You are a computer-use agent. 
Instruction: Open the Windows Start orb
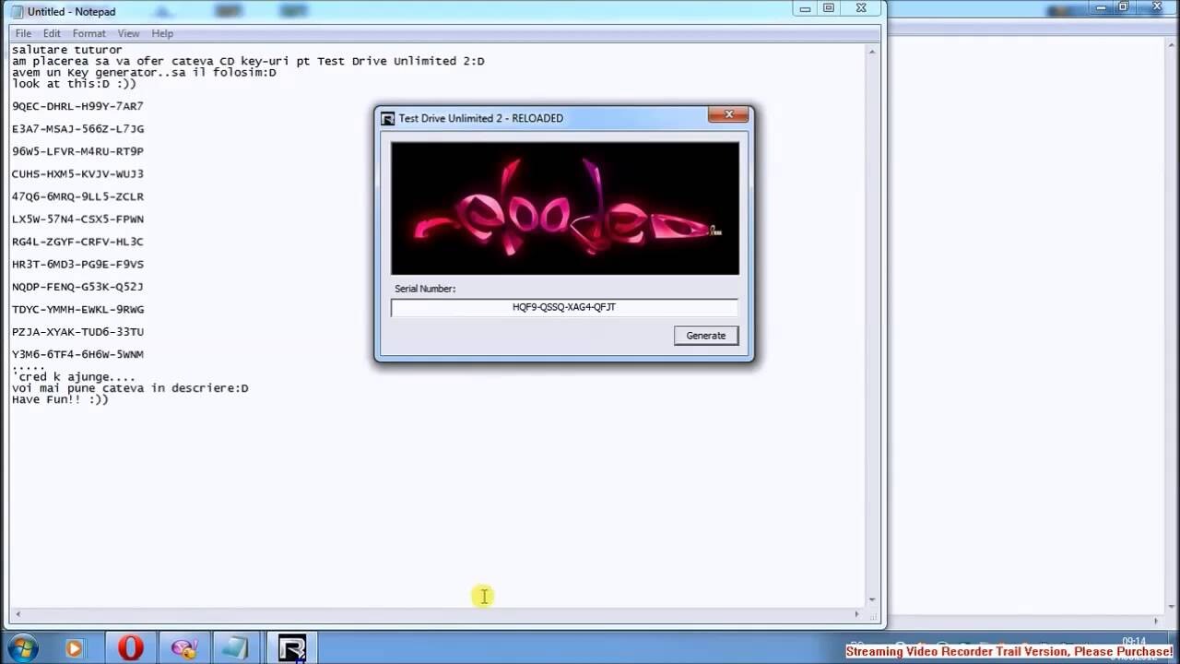[21, 647]
